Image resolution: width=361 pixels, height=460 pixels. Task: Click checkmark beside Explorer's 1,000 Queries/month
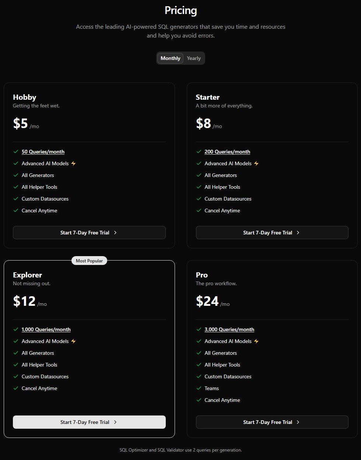pyautogui.click(x=16, y=329)
